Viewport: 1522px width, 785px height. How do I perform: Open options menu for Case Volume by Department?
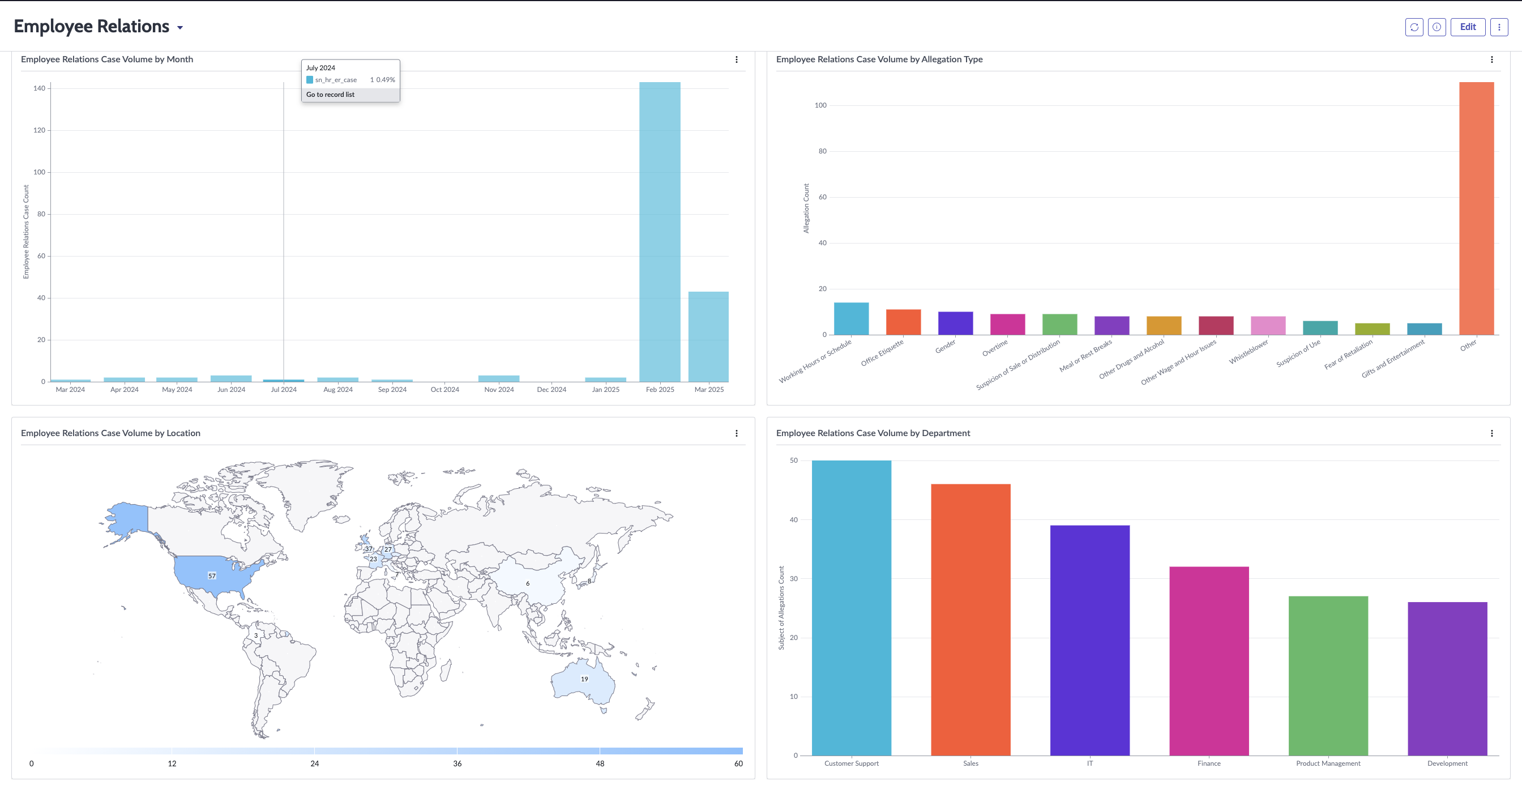1491,433
